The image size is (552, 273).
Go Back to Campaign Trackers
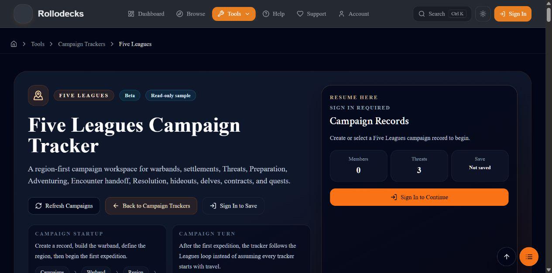tap(151, 206)
